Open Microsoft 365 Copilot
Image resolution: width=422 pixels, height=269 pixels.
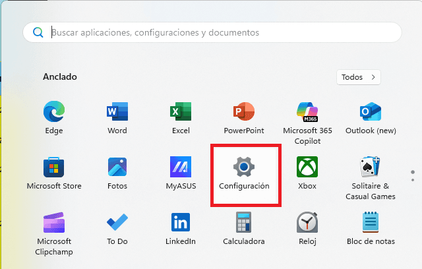click(307, 123)
